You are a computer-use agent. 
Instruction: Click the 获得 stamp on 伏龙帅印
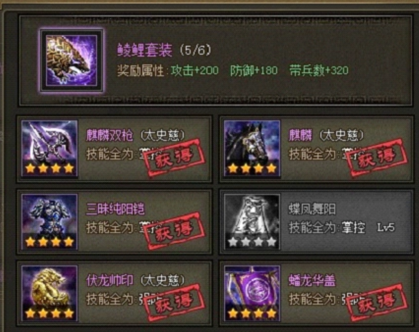[174, 303]
